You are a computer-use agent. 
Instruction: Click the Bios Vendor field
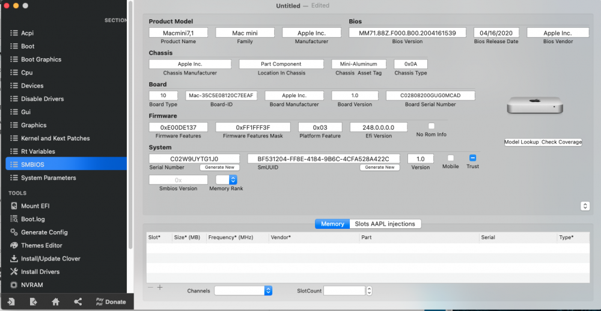[x=558, y=32]
